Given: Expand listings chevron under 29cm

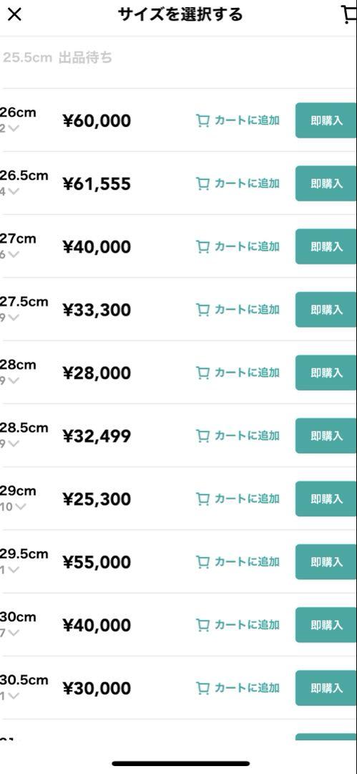Looking at the screenshot, I should coord(20,507).
